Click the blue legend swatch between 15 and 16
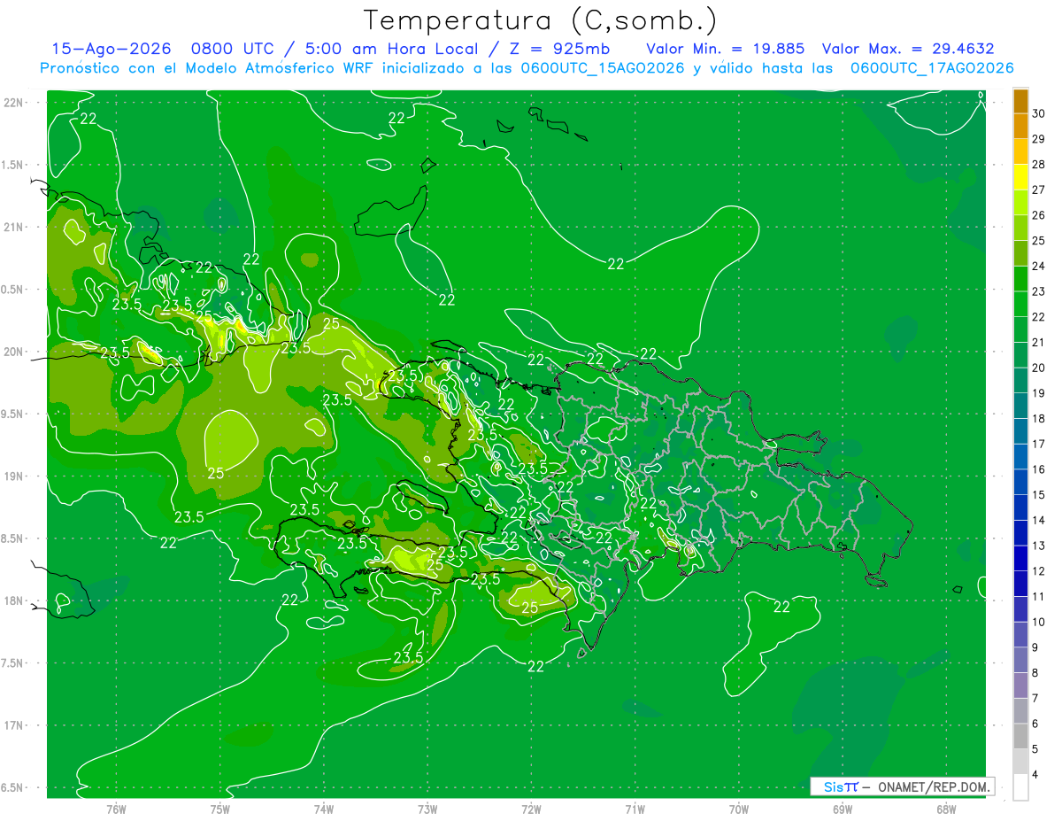This screenshot has height=821, width=1062. pos(1020,482)
